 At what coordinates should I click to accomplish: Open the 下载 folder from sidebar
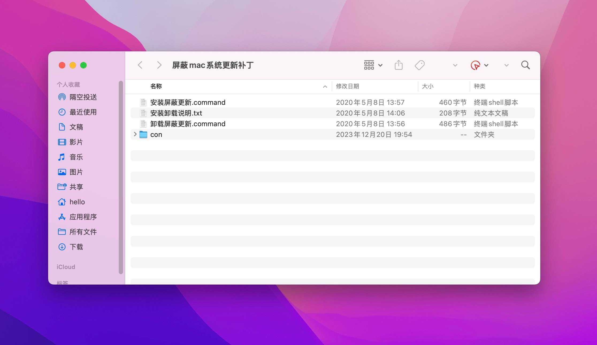point(76,247)
